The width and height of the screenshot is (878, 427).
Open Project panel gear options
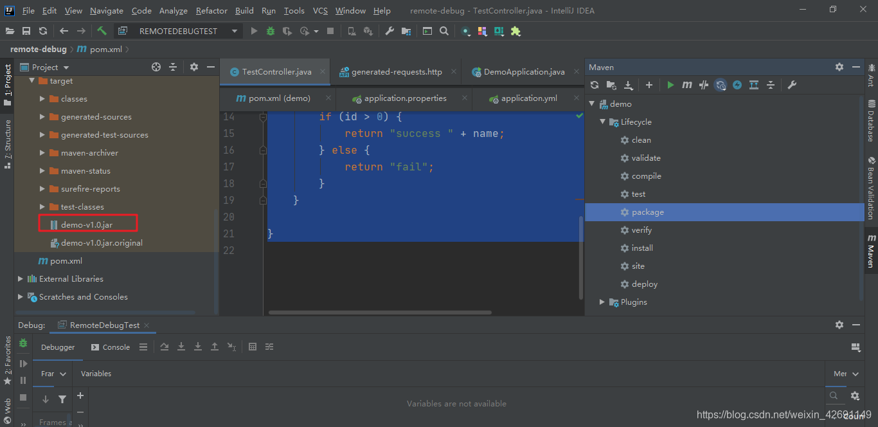click(x=194, y=67)
